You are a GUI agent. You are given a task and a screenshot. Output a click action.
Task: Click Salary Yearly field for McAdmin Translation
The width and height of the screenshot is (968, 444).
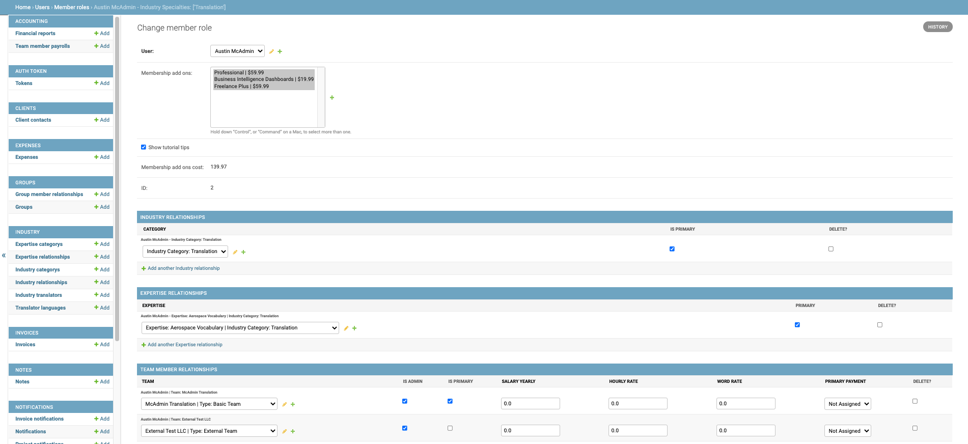(530, 404)
